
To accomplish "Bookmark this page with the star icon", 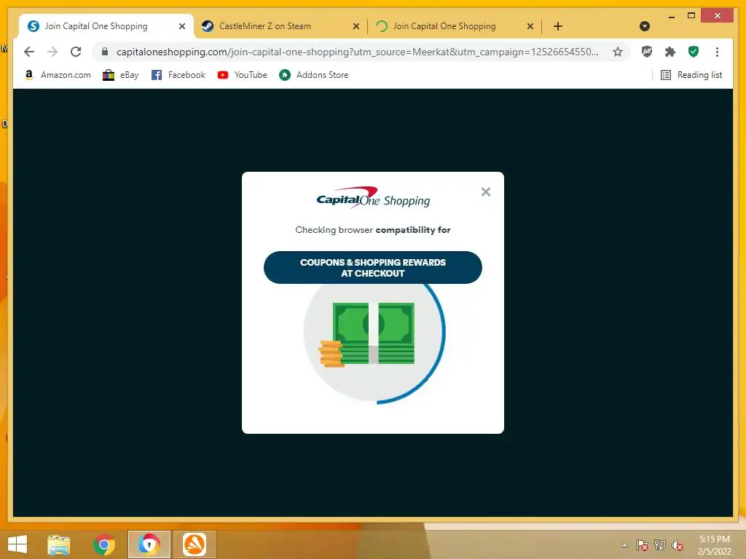I will pos(618,52).
